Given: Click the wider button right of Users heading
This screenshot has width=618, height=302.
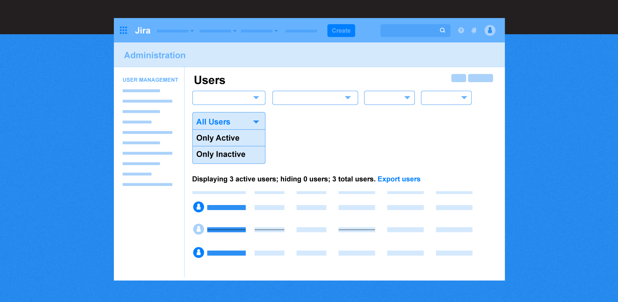Looking at the screenshot, I should [x=481, y=78].
